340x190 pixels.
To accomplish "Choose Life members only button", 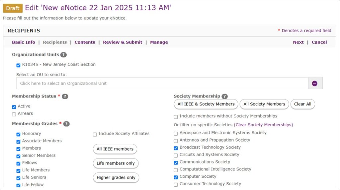I will click(116, 163).
